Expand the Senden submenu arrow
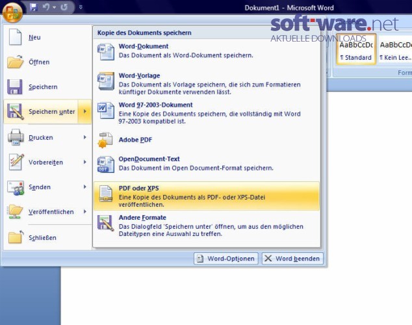This screenshot has width=412, height=325. [x=84, y=187]
